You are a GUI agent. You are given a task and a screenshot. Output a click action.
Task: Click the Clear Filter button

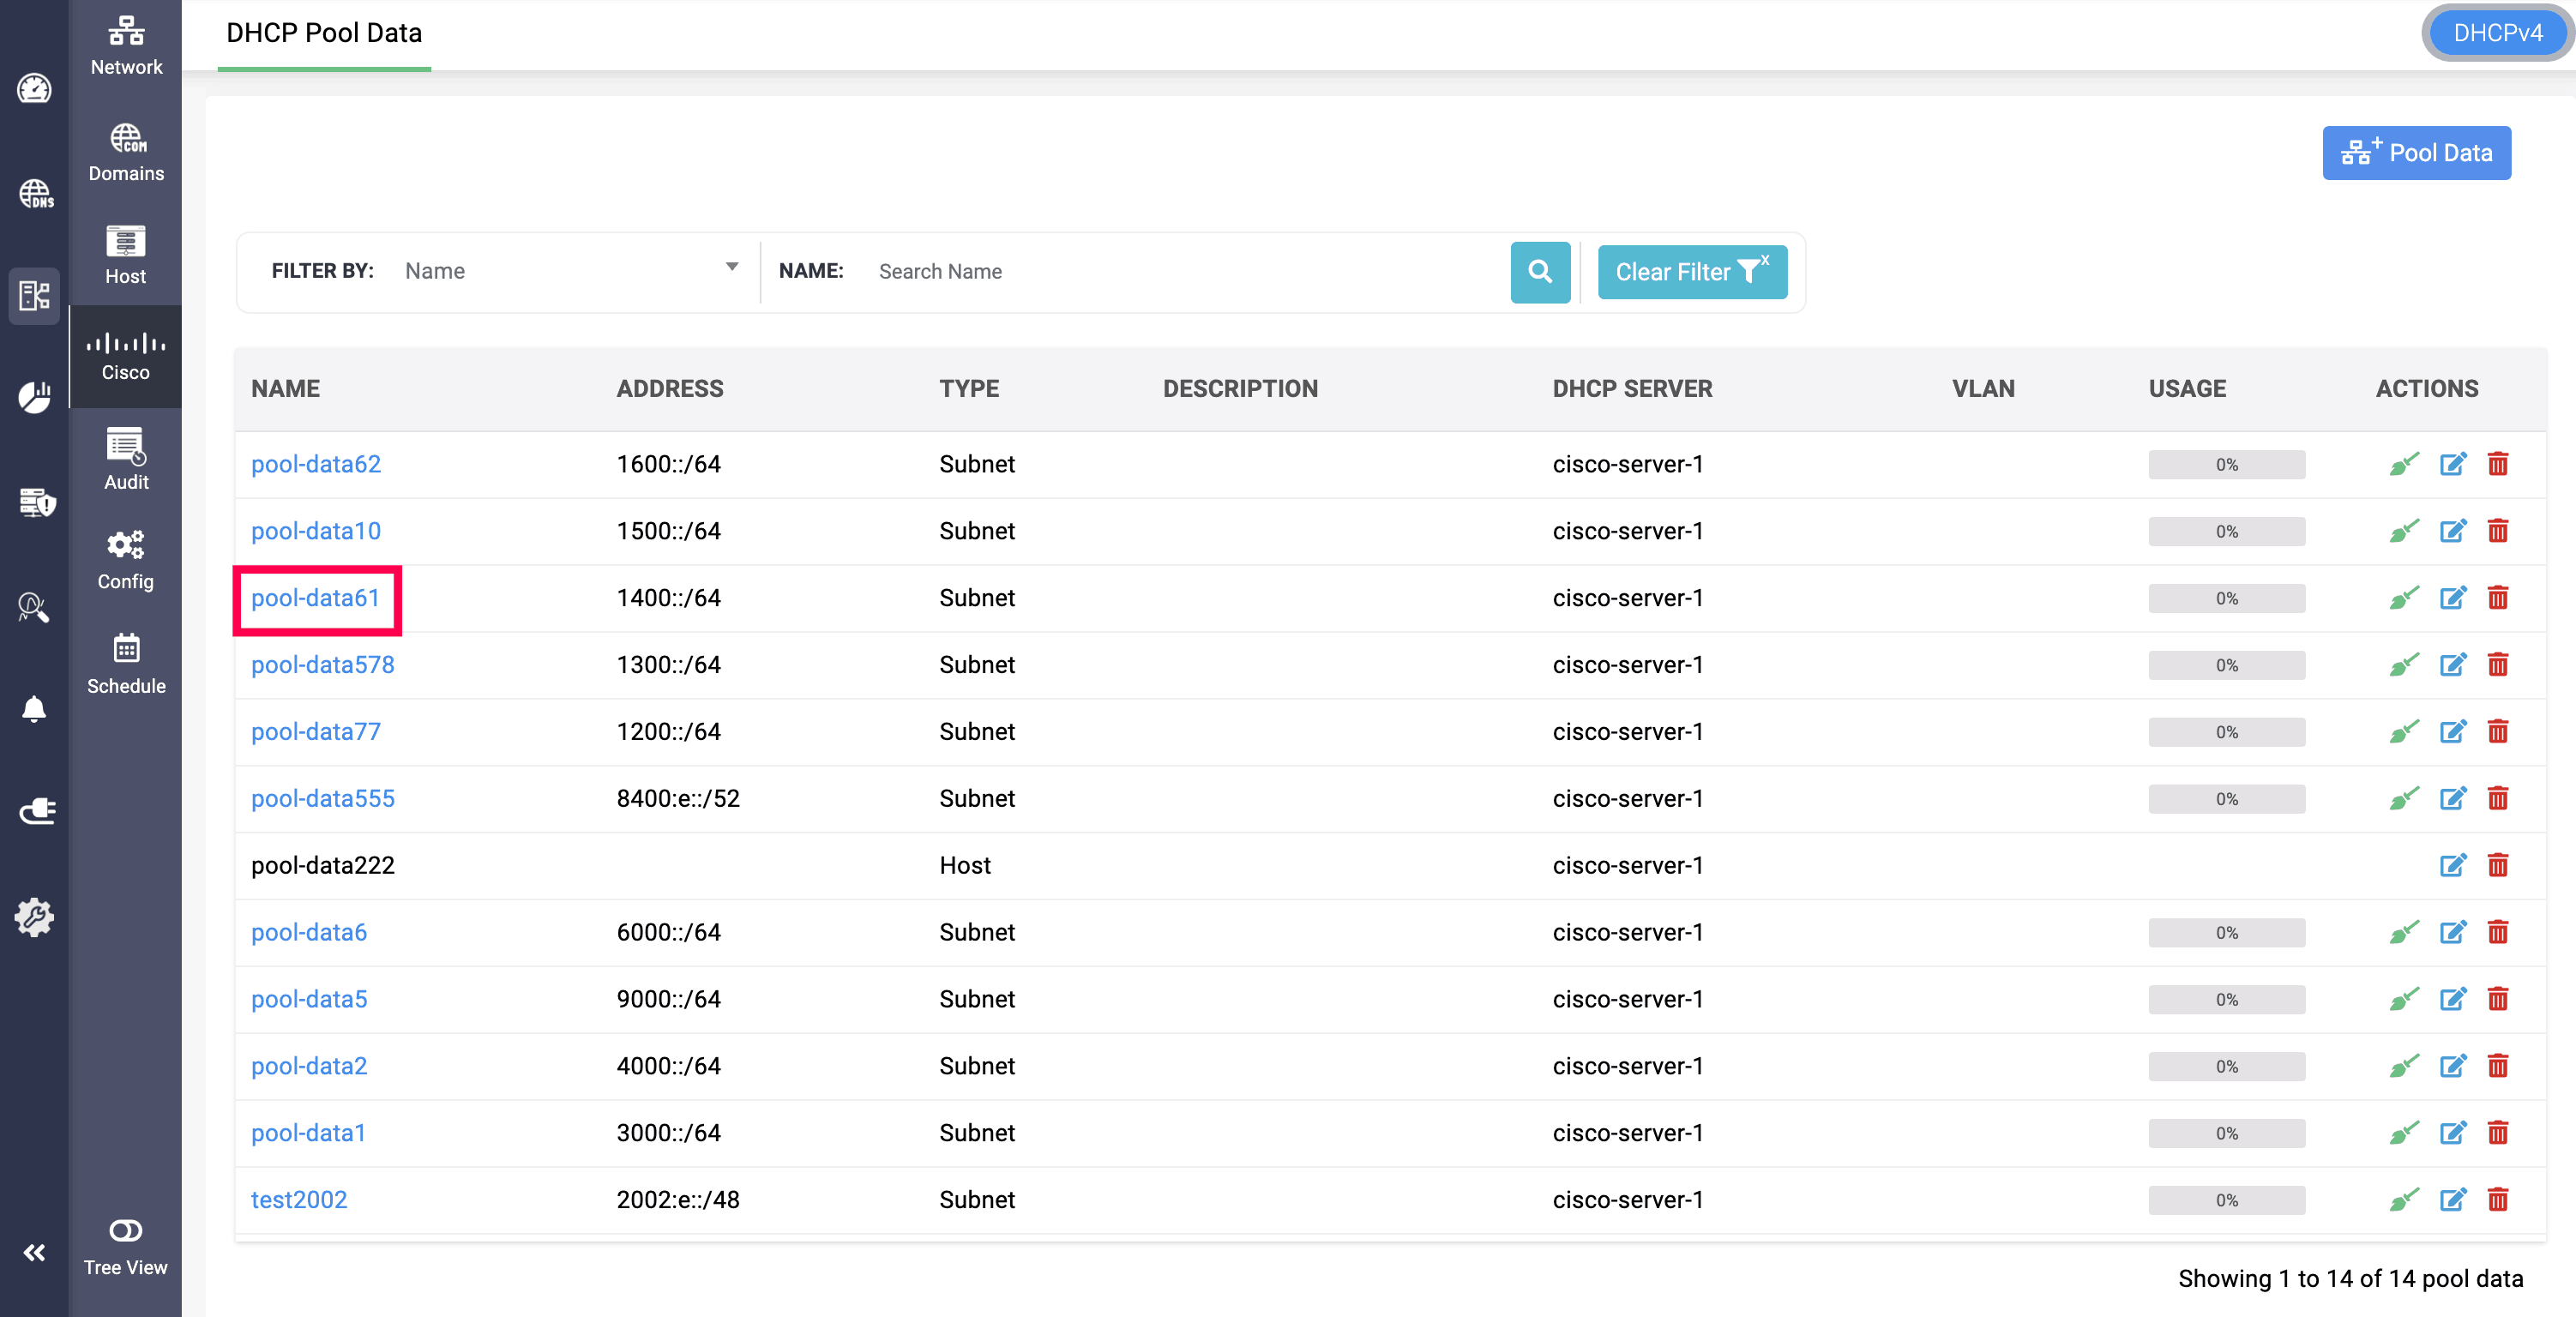pyautogui.click(x=1691, y=271)
